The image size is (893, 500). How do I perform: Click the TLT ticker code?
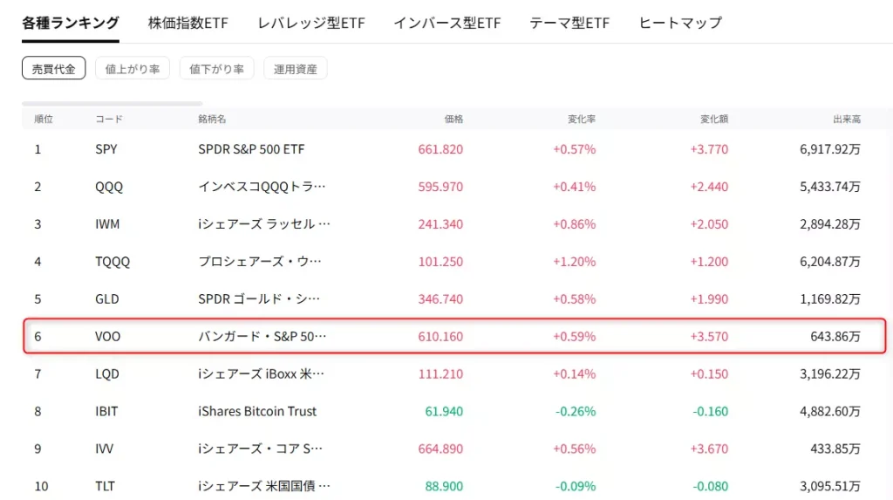(x=105, y=486)
